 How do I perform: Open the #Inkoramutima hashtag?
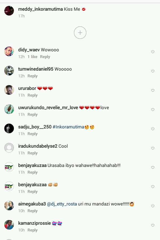pos(68,127)
